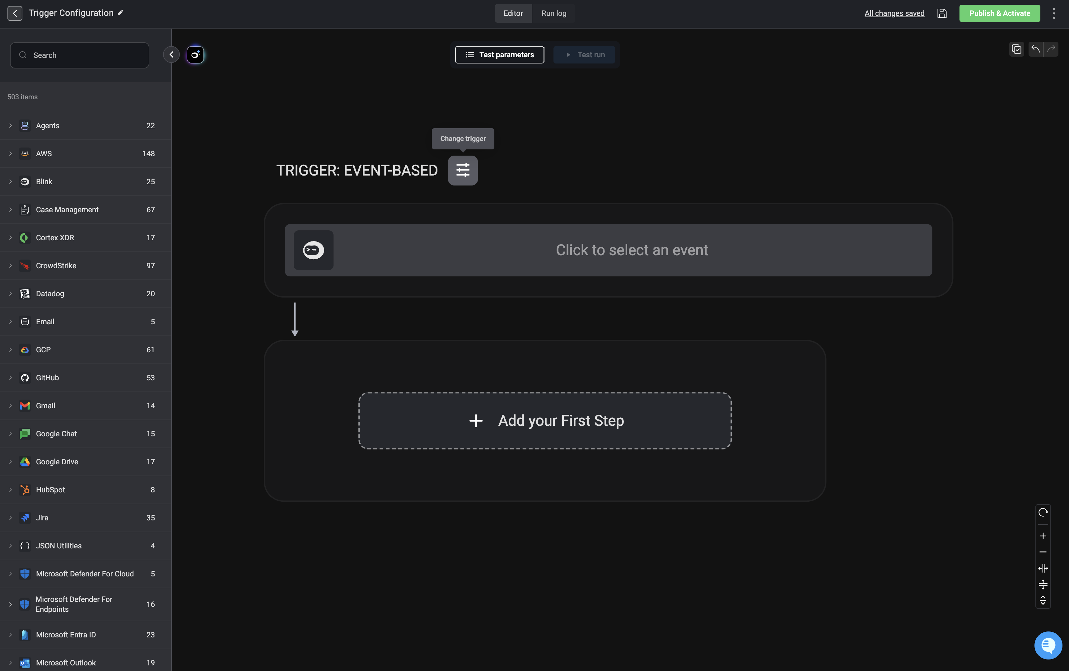Expand the GitHub category
1069x671 pixels.
coord(10,378)
